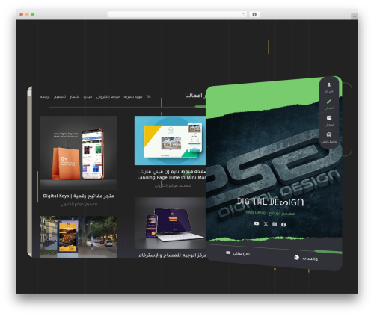Viewport: 374px width, 316px height.
Task: Open the 'للمساج والإسترخاء' project title link
Action: click(172, 255)
